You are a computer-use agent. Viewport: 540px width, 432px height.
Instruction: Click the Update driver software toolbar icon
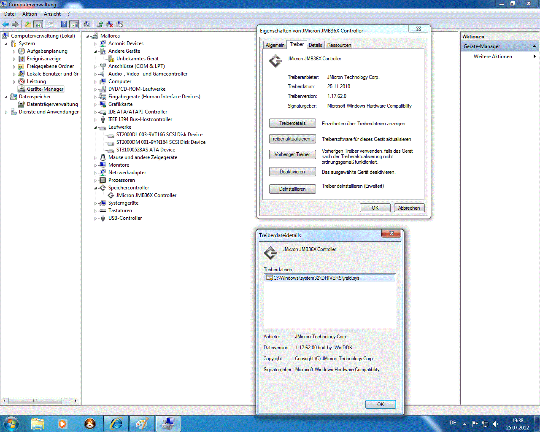coord(100,24)
